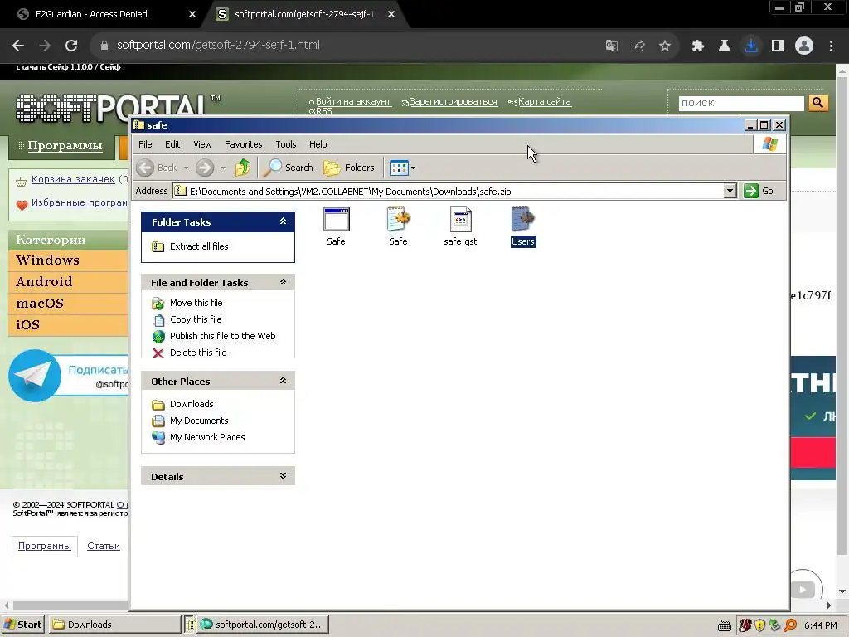Collapse the Folder Tasks panel
The width and height of the screenshot is (849, 637).
283,221
